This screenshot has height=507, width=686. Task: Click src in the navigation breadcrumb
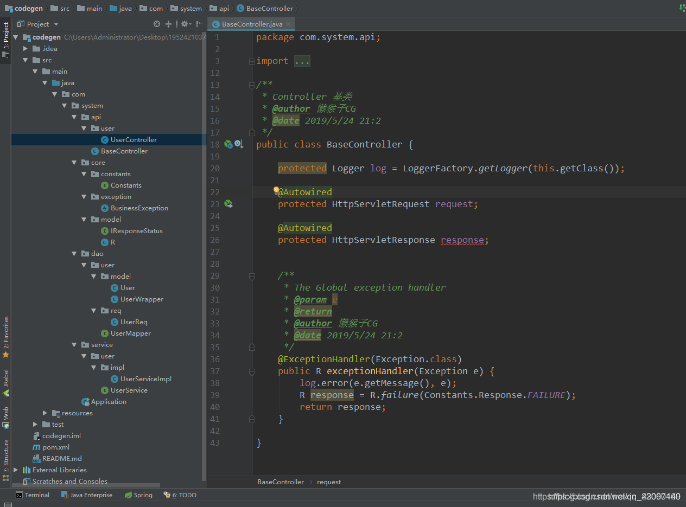pos(61,9)
